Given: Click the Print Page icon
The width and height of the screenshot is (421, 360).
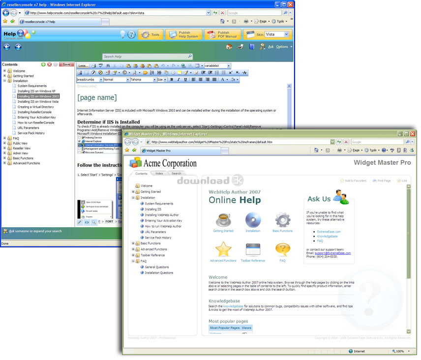Looking at the screenshot, I should click(x=375, y=180).
